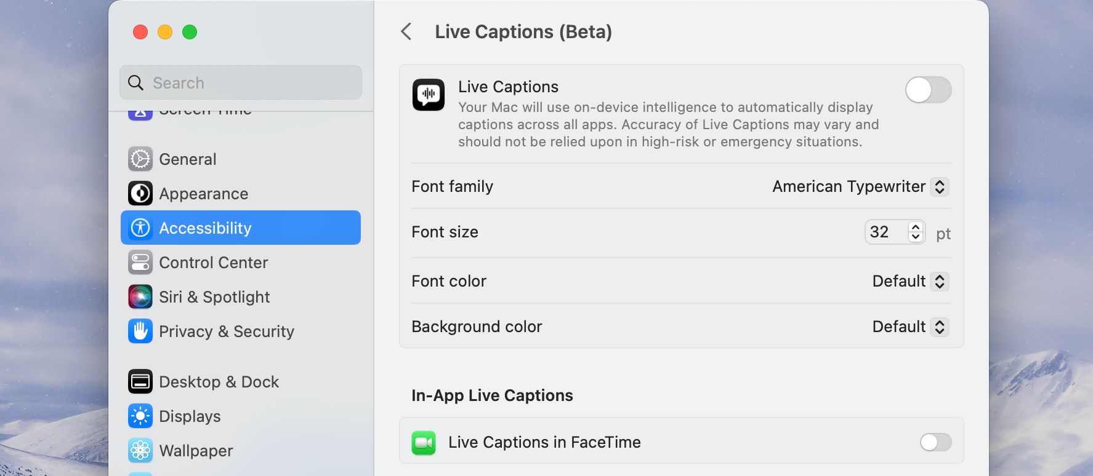Select the Displays sun icon
This screenshot has height=476, width=1093.
coord(140,416)
